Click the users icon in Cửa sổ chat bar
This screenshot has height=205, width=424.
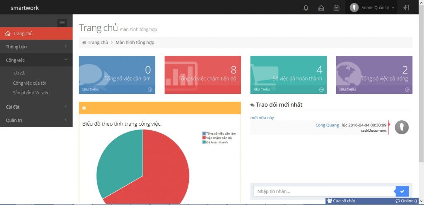330,201
